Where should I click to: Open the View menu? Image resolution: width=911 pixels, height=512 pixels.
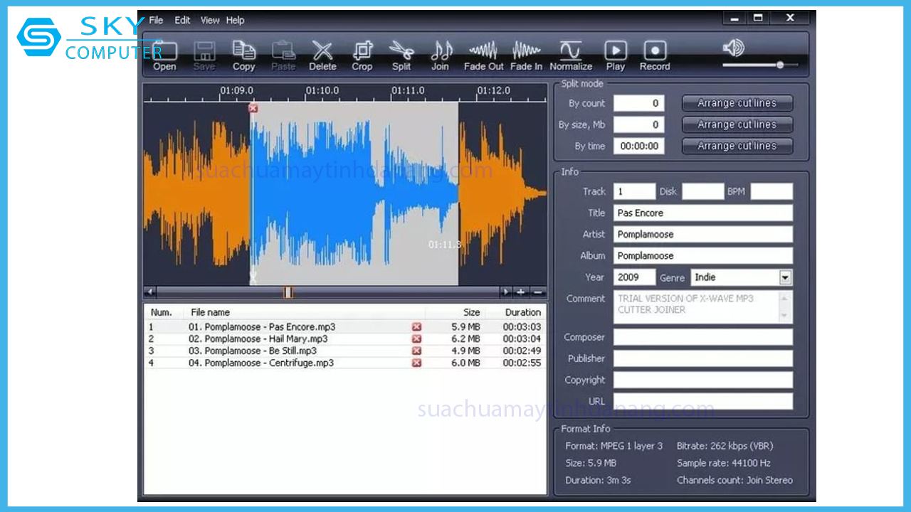210,21
